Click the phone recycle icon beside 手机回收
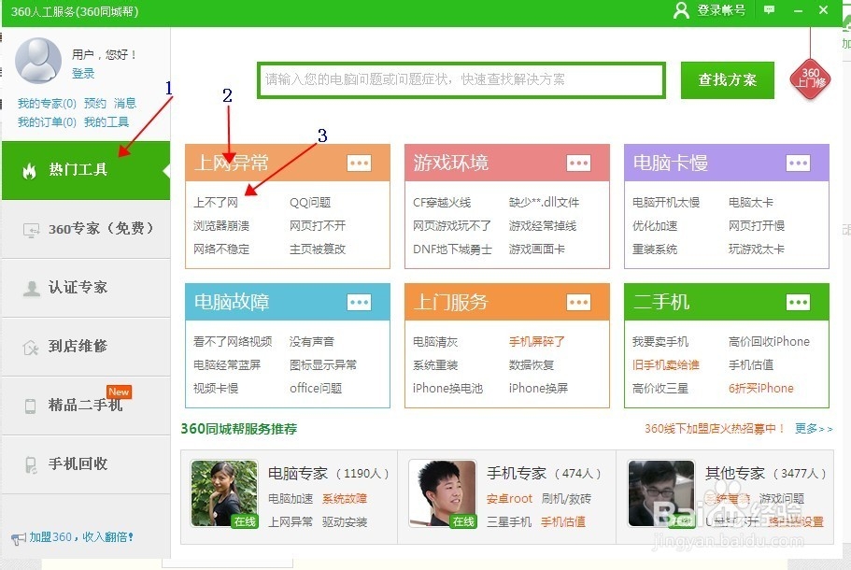Image resolution: width=851 pixels, height=570 pixels. tap(31, 464)
